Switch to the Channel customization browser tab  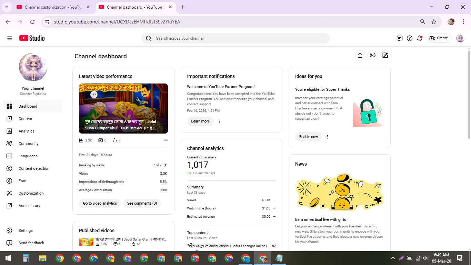click(x=53, y=7)
